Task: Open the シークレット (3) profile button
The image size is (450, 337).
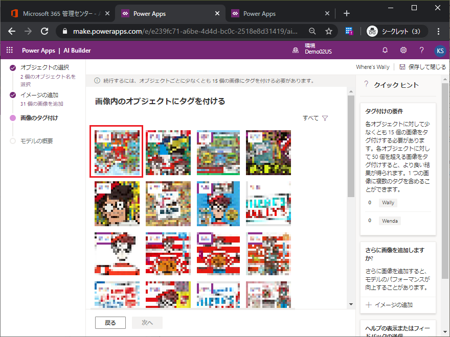Action: (x=397, y=31)
